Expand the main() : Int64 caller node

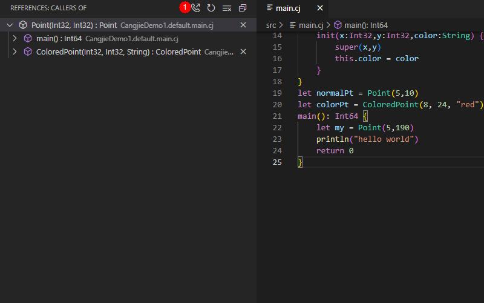15,39
